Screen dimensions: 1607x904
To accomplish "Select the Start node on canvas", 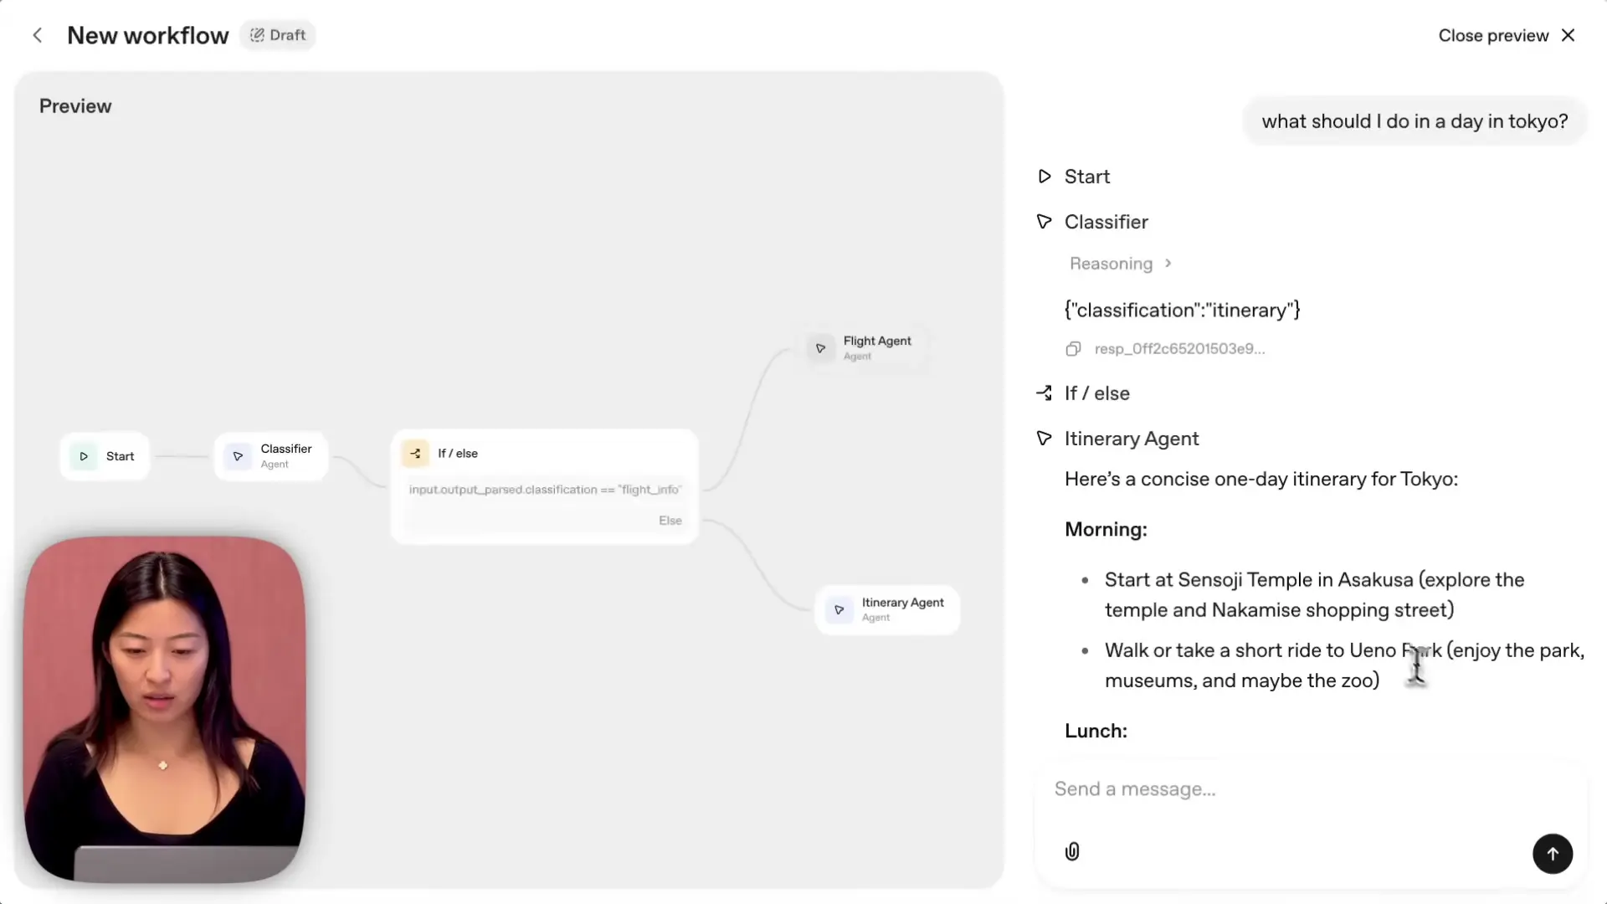I will (105, 456).
